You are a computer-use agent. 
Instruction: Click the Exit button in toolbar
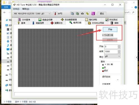coord(102,14)
